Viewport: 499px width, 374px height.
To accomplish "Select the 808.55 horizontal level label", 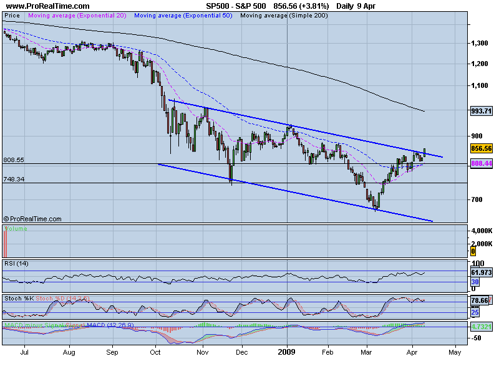I will tap(14, 160).
